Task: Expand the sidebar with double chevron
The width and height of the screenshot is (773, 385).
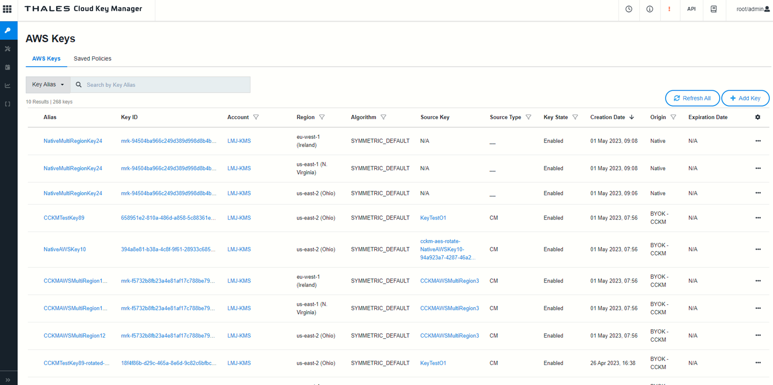Action: [x=8, y=380]
